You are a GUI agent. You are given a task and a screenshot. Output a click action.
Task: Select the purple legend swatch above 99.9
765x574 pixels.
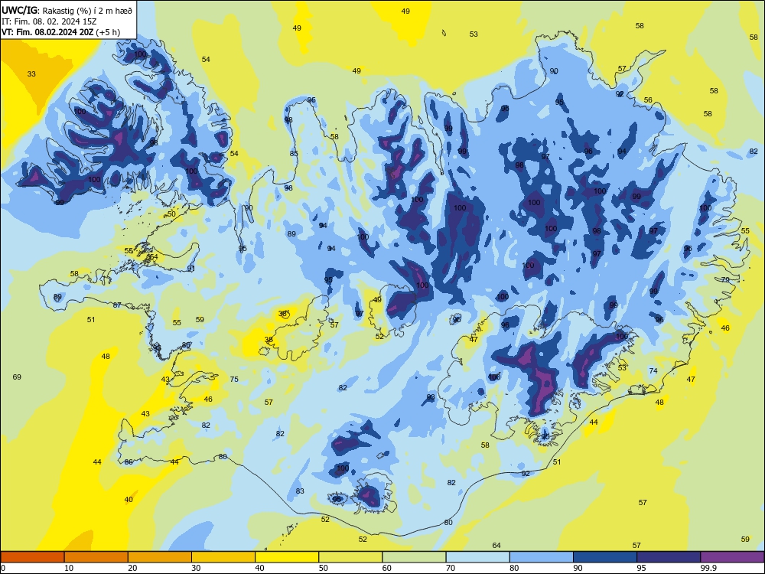point(732,557)
